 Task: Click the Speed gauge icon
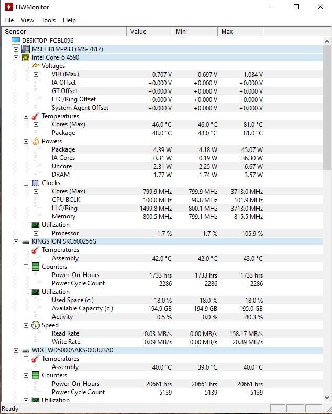[x=36, y=325]
